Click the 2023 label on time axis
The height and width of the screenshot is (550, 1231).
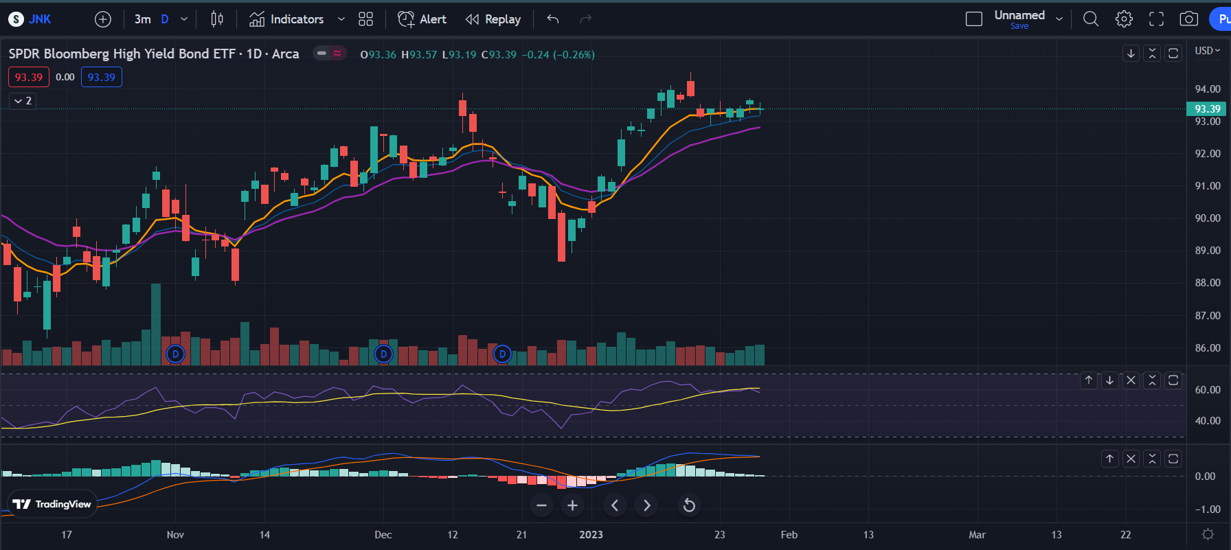(591, 535)
